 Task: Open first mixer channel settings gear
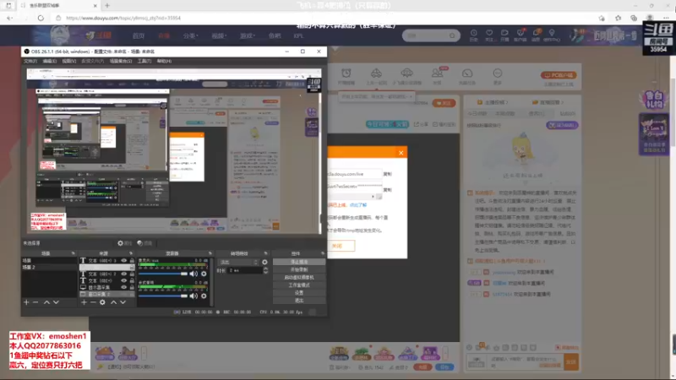pos(204,274)
